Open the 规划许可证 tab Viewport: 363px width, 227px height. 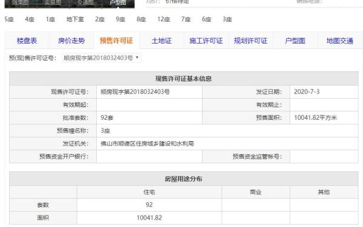(x=250, y=41)
